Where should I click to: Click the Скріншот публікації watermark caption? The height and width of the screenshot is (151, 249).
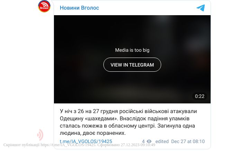click(x=21, y=145)
